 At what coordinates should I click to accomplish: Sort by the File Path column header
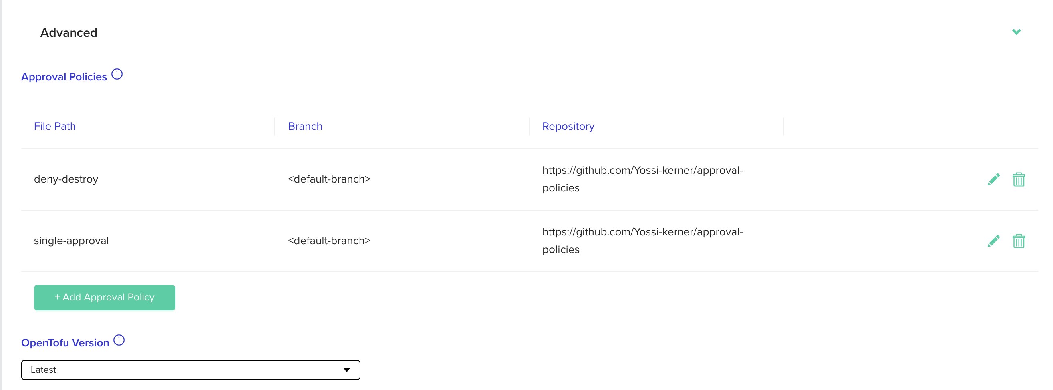(x=55, y=126)
